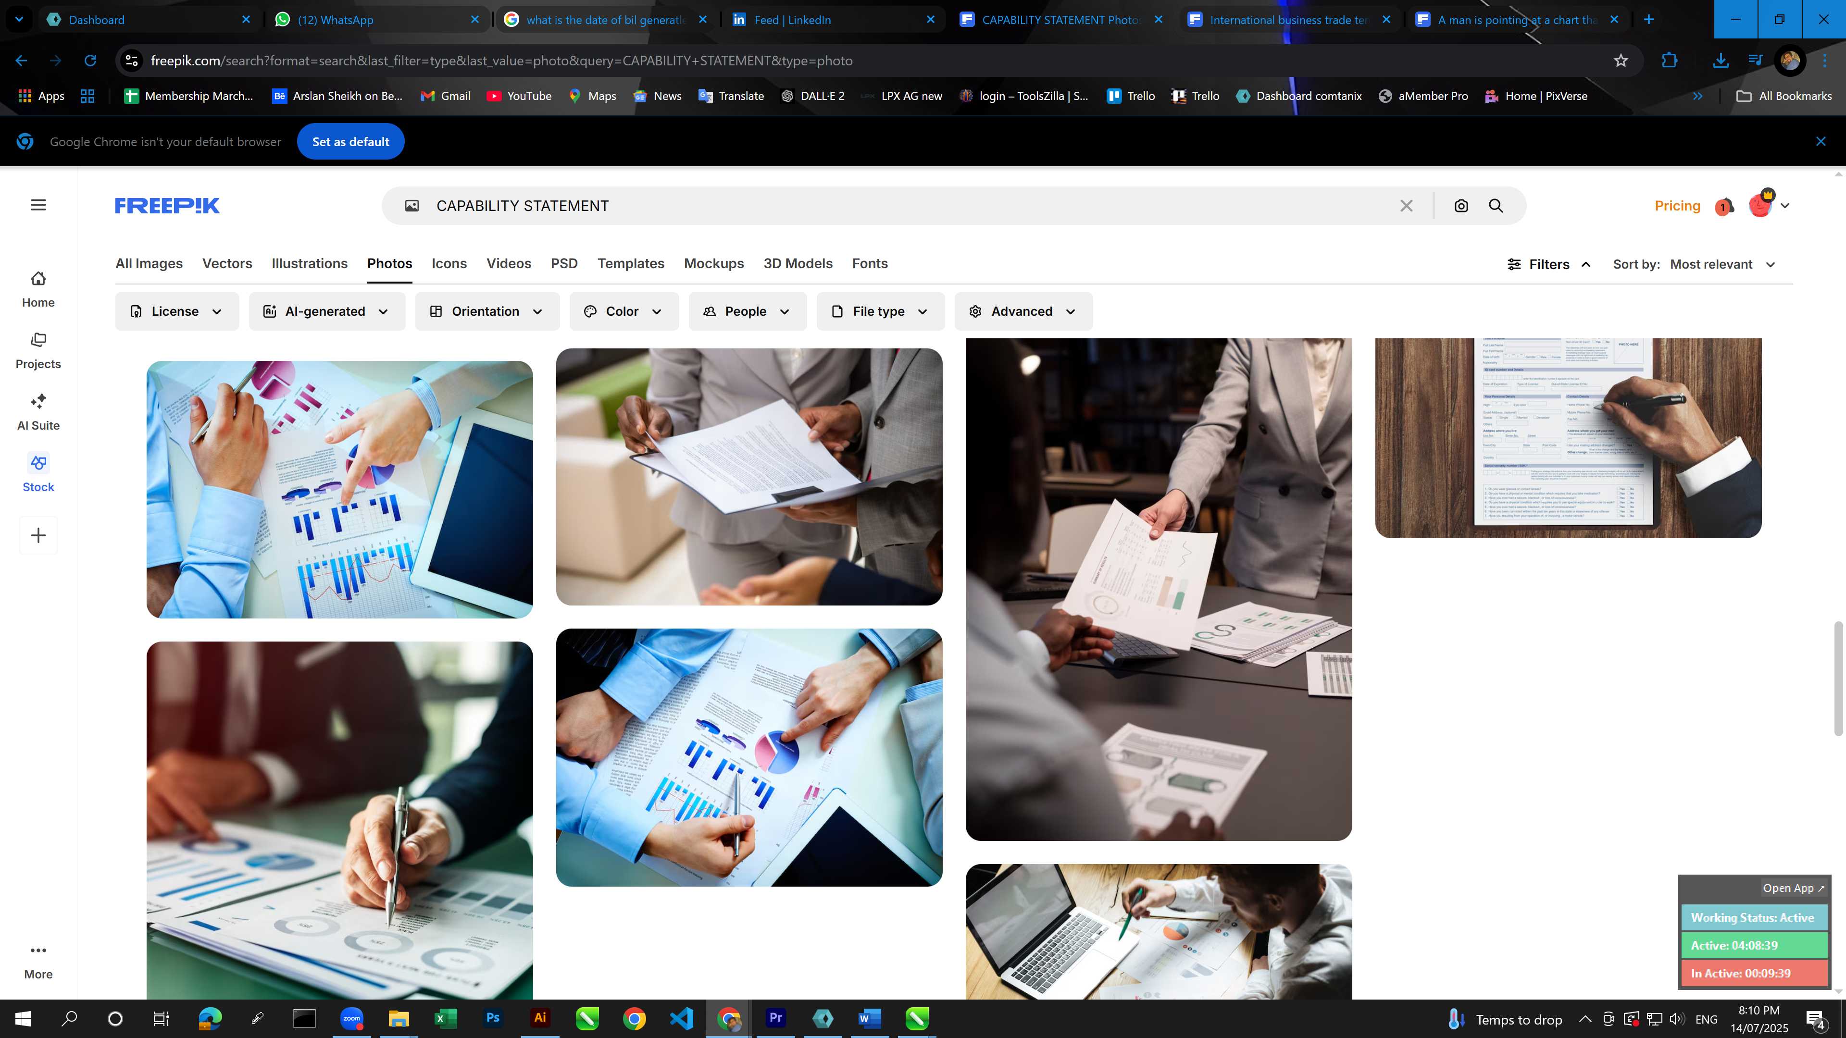
Task: Switch to the Fonts tab
Action: pyautogui.click(x=870, y=263)
